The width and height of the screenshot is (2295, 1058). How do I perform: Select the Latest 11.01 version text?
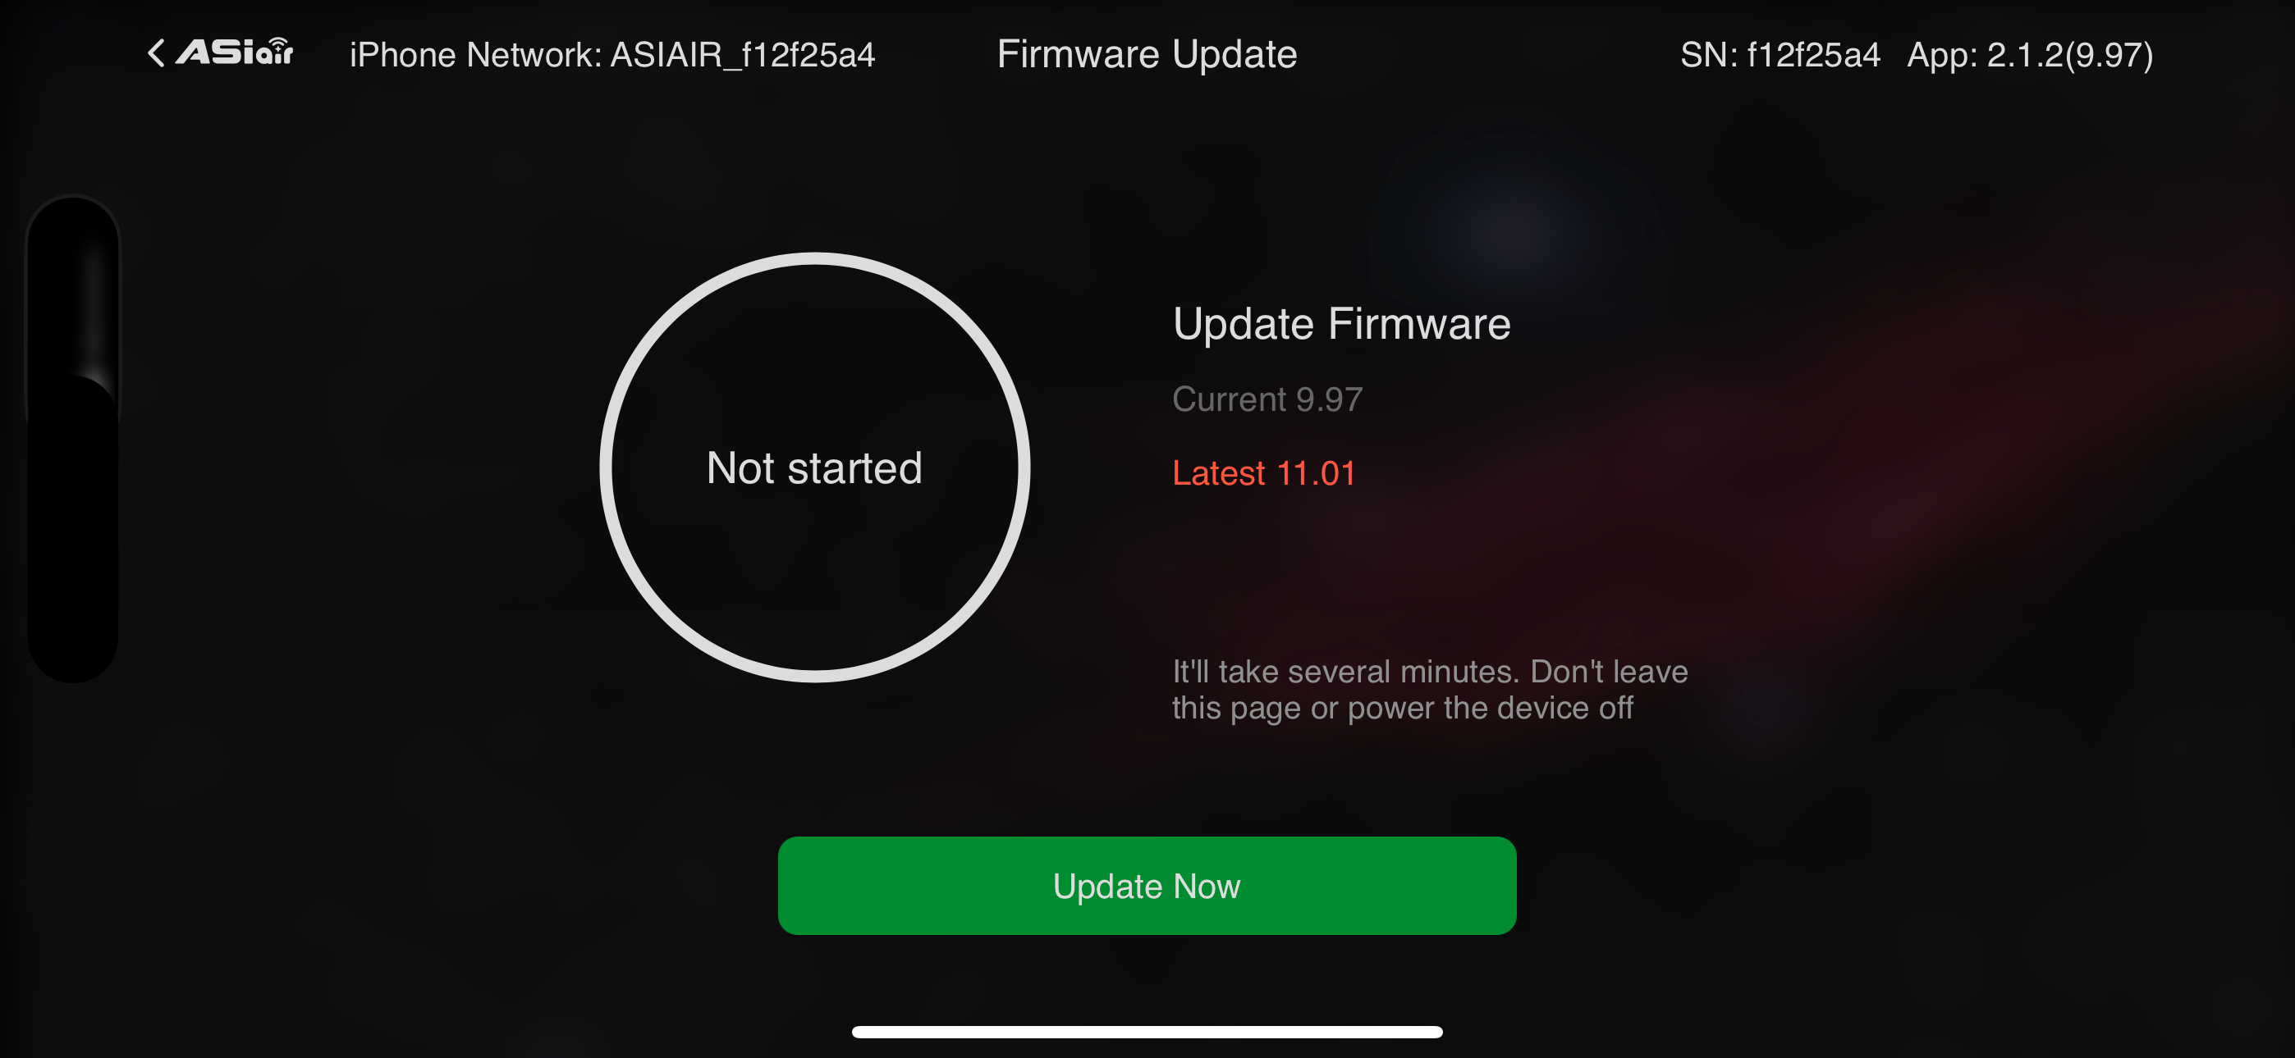click(x=1263, y=473)
